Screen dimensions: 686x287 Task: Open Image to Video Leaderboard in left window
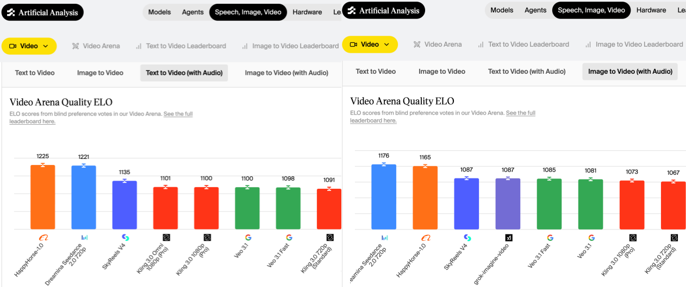[290, 46]
